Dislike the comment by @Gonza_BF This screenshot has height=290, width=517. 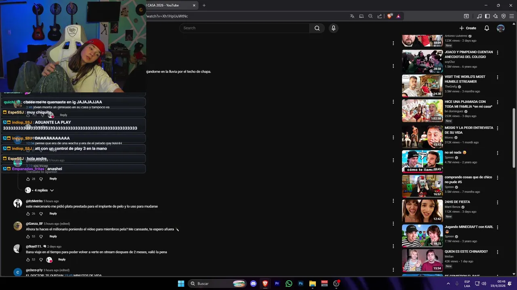tap(41, 236)
